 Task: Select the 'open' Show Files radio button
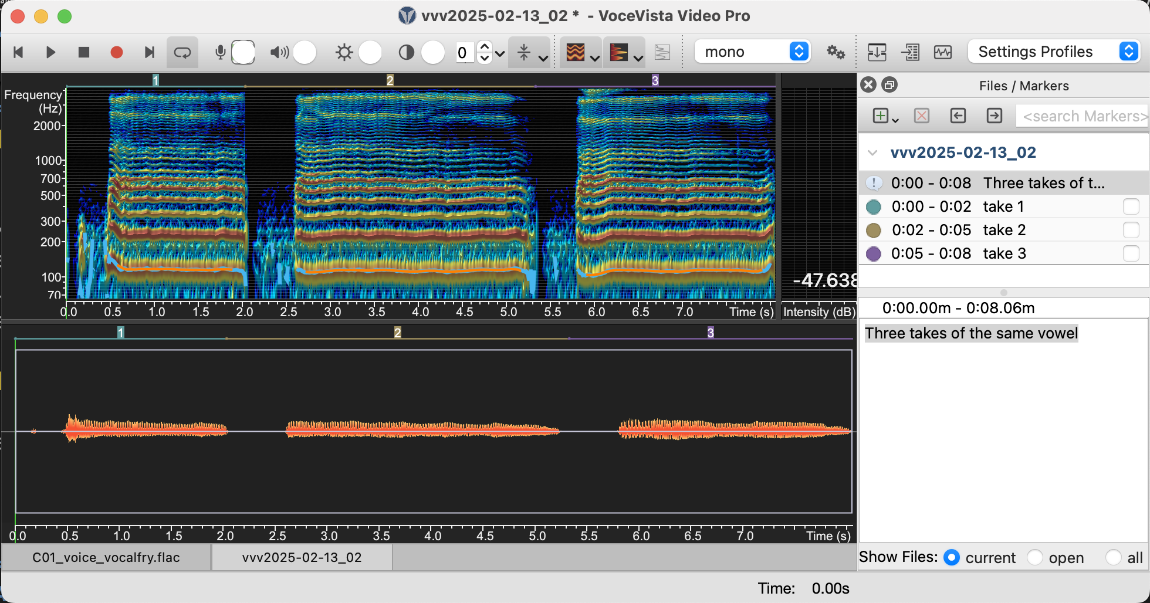(1035, 557)
